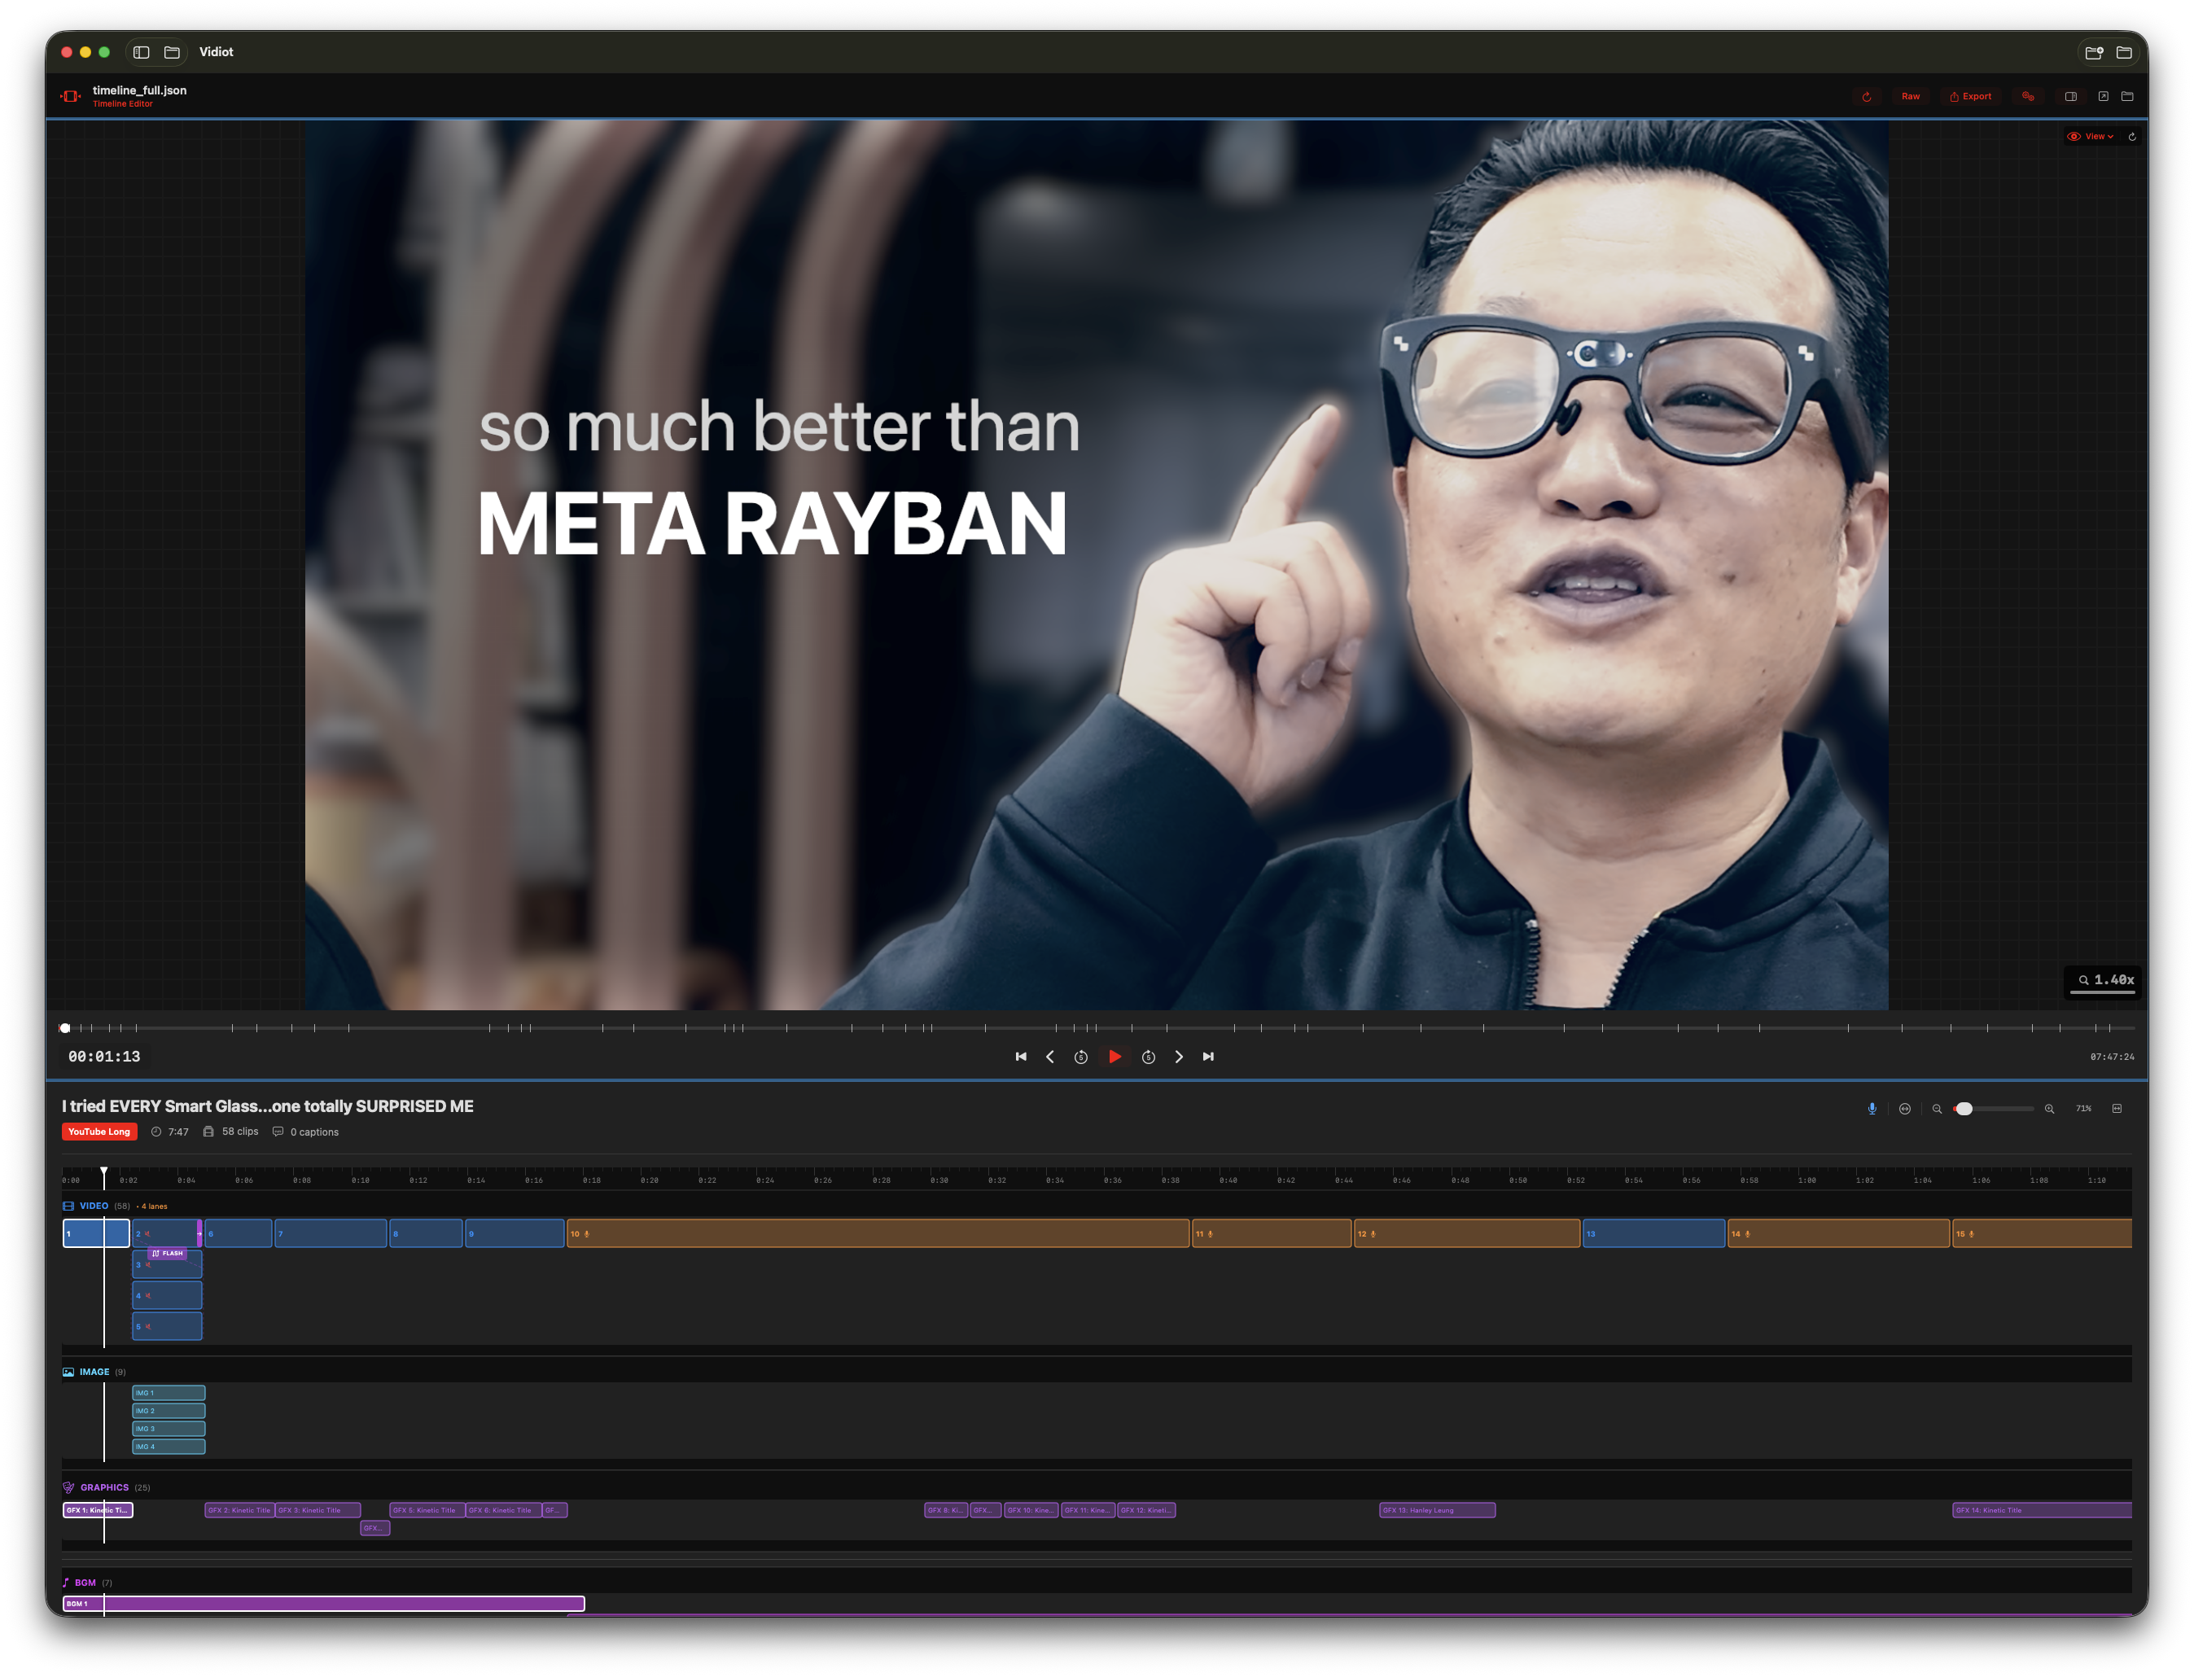The height and width of the screenshot is (1677, 2194).
Task: Click the red timeline editor logo icon
Action: coord(70,96)
